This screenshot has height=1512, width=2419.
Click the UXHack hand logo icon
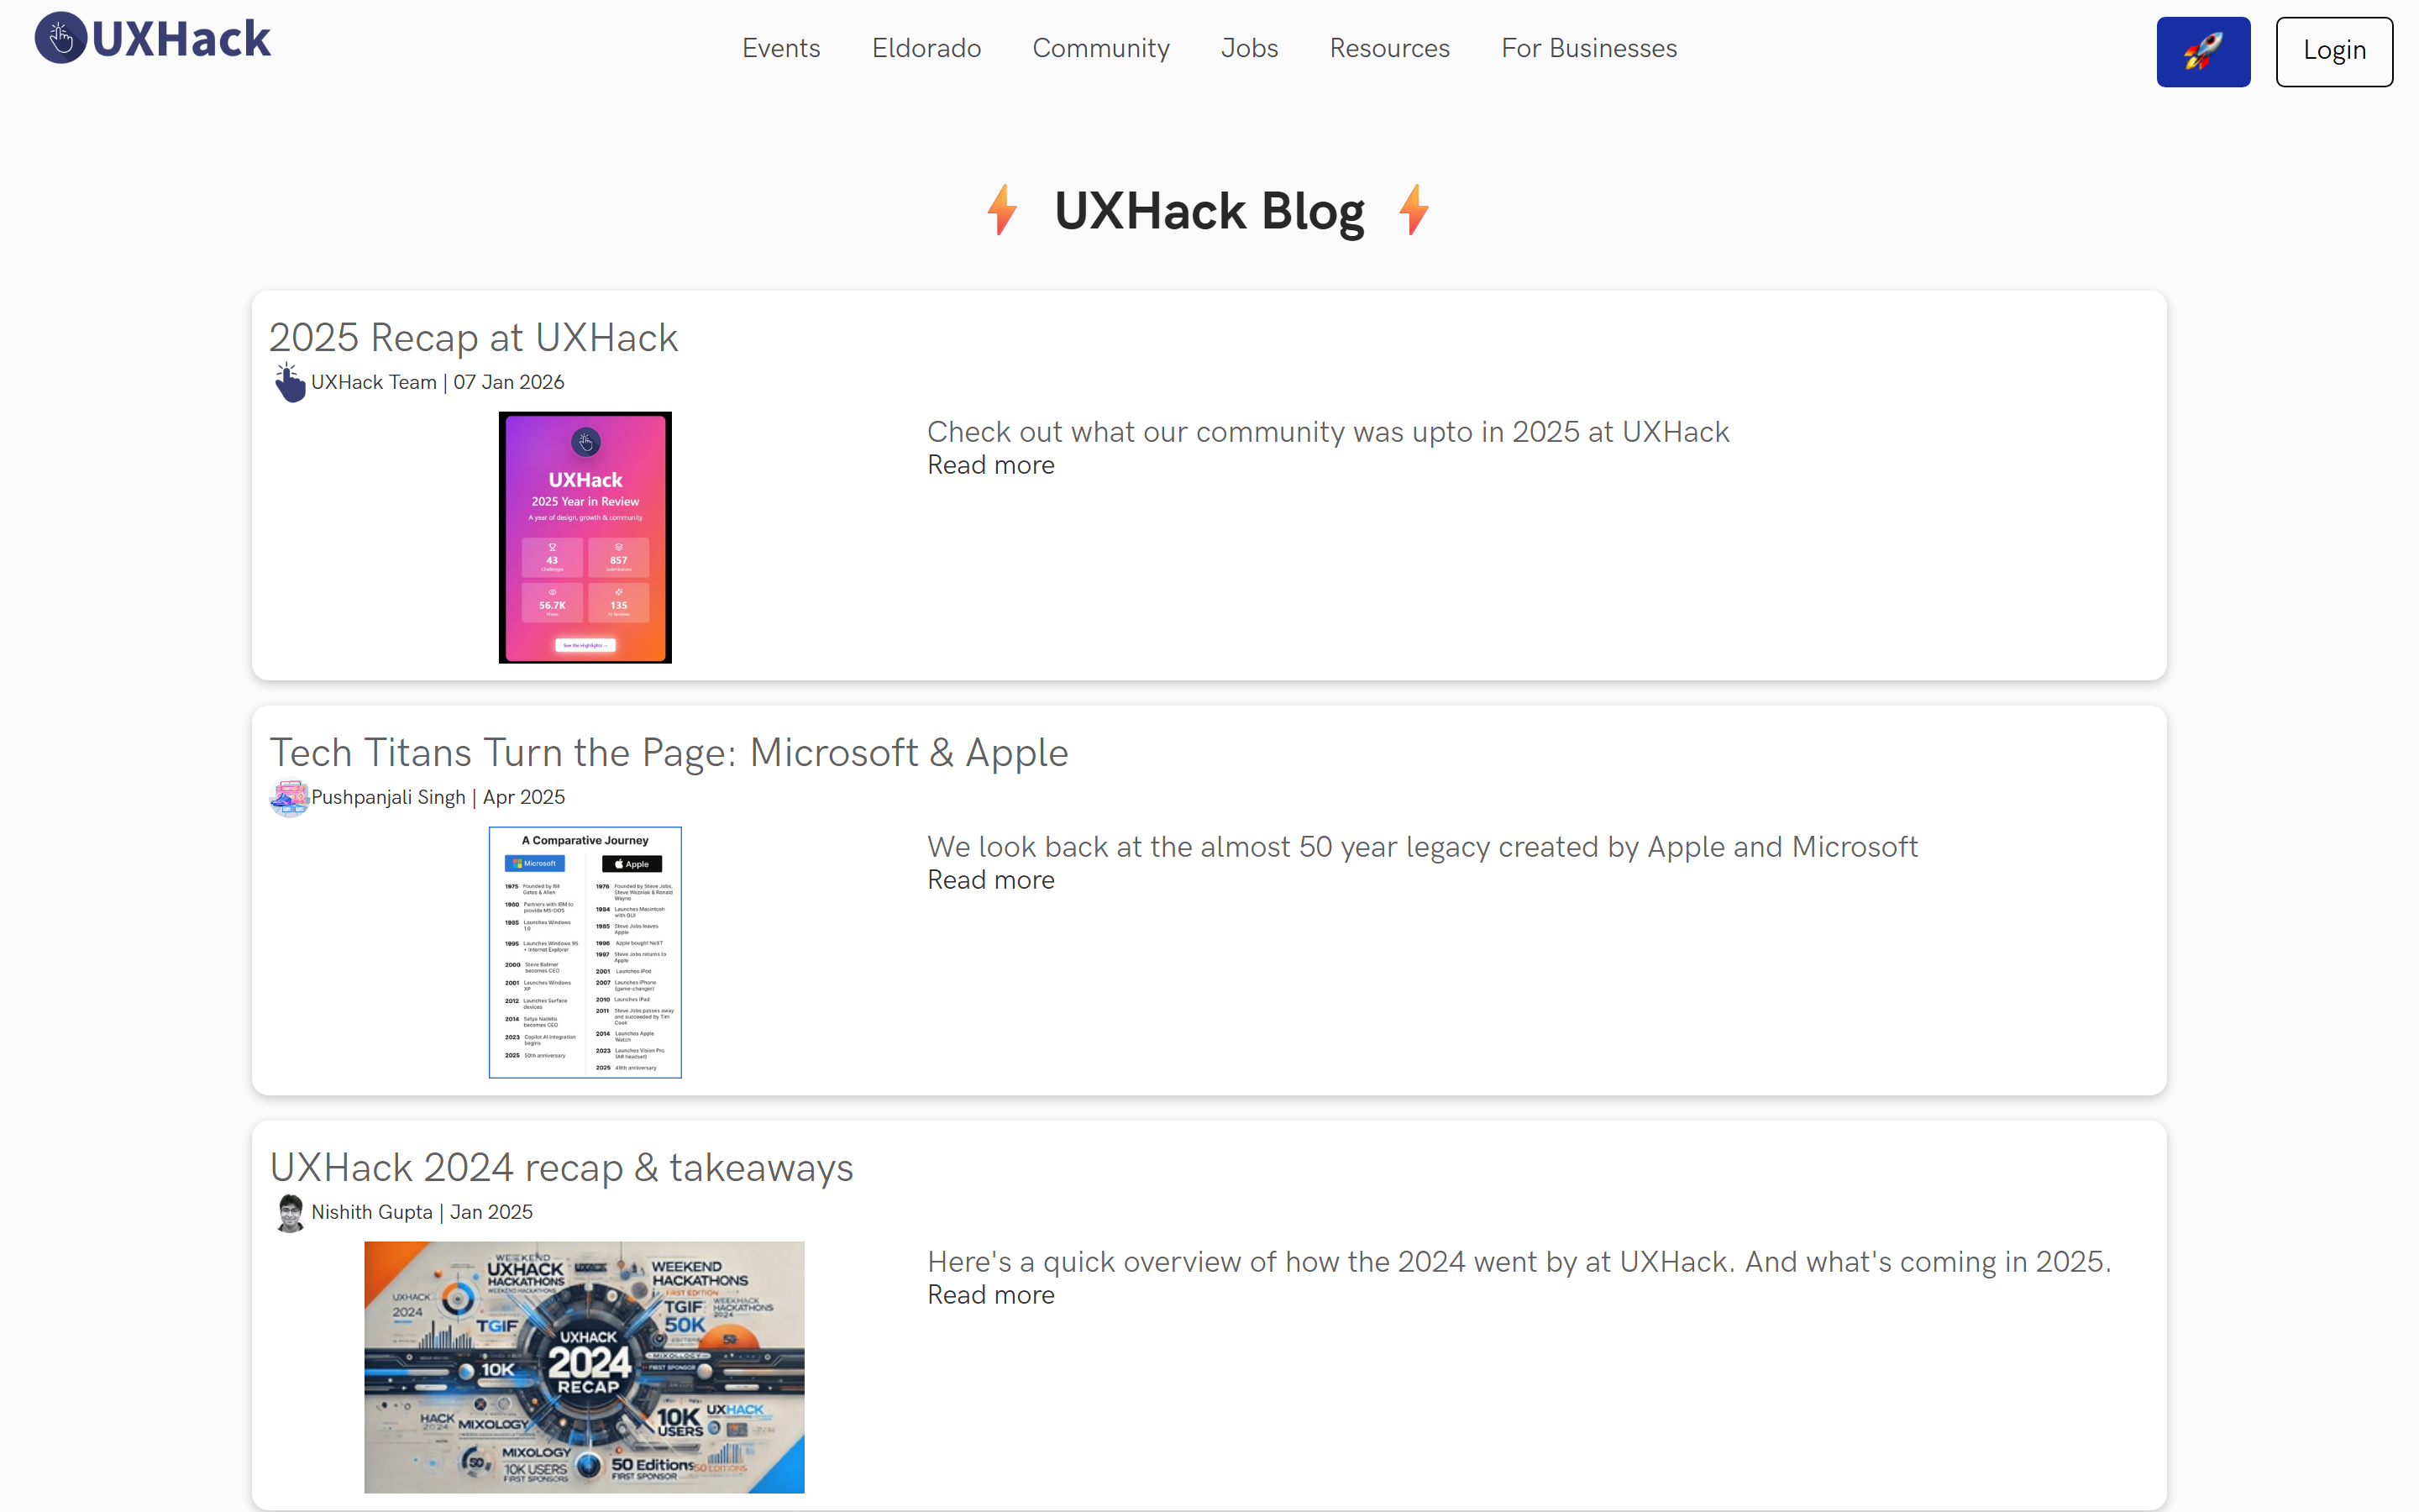pyautogui.click(x=61, y=39)
